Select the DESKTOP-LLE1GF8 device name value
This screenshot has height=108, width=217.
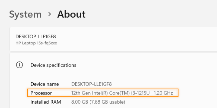coord(91,84)
